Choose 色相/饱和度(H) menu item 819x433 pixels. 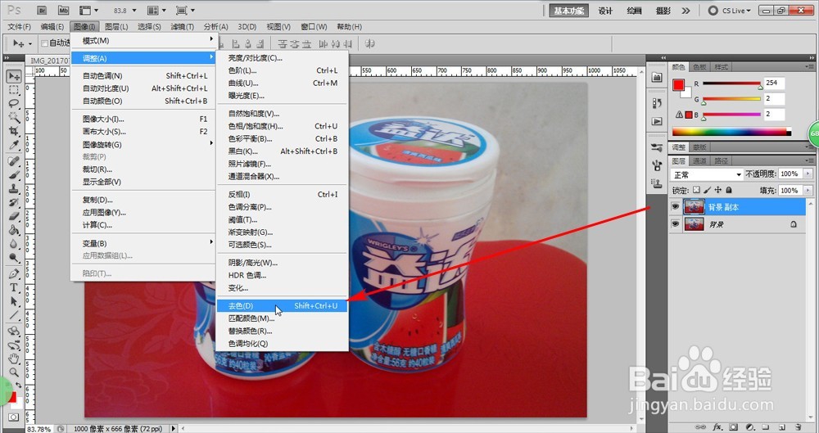pos(282,126)
